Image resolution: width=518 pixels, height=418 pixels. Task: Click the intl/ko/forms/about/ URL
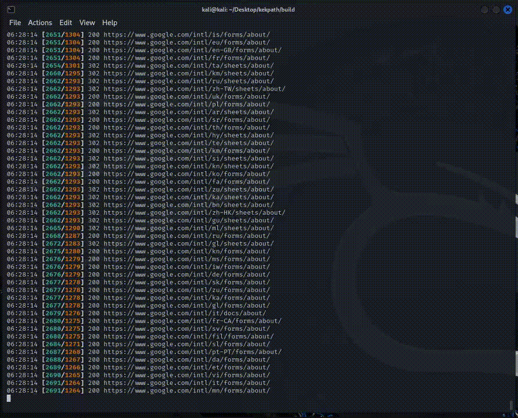pyautogui.click(x=186, y=174)
